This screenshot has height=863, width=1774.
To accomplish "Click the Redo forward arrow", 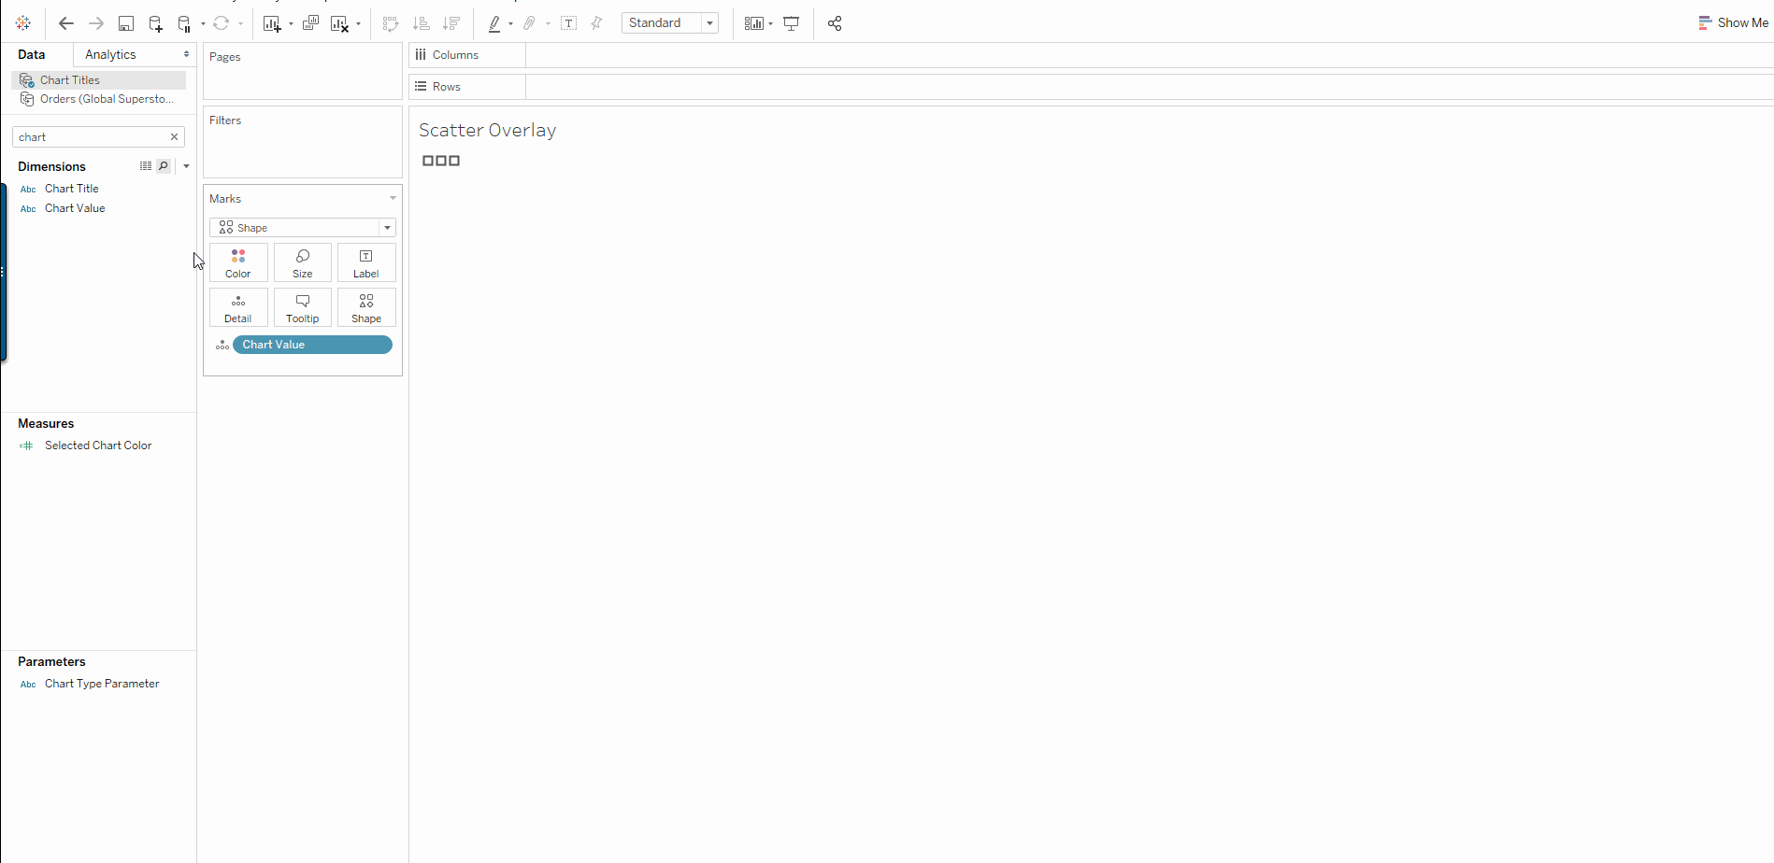I will 95,23.
